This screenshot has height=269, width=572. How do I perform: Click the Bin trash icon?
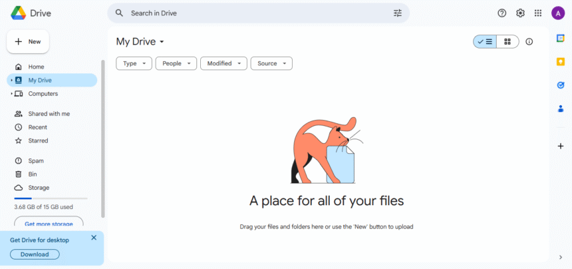[18, 174]
